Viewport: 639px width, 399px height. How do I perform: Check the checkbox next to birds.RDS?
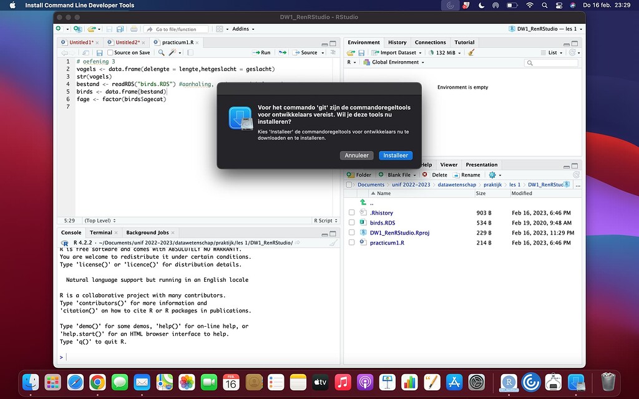(x=351, y=223)
